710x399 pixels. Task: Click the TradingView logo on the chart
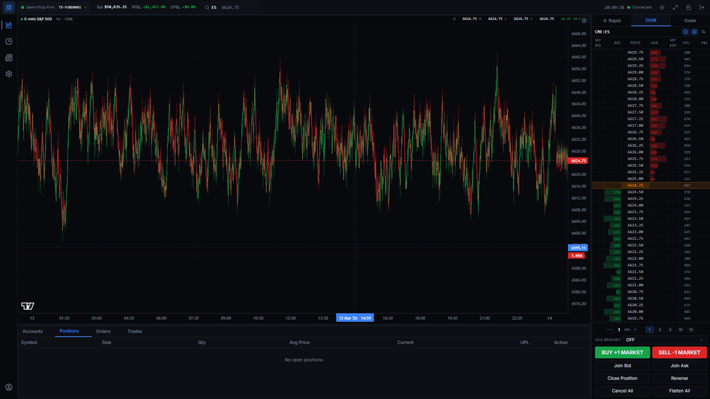pos(28,306)
